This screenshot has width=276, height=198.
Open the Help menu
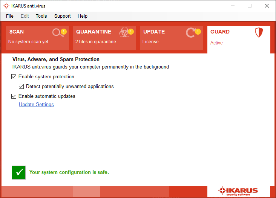(83, 16)
